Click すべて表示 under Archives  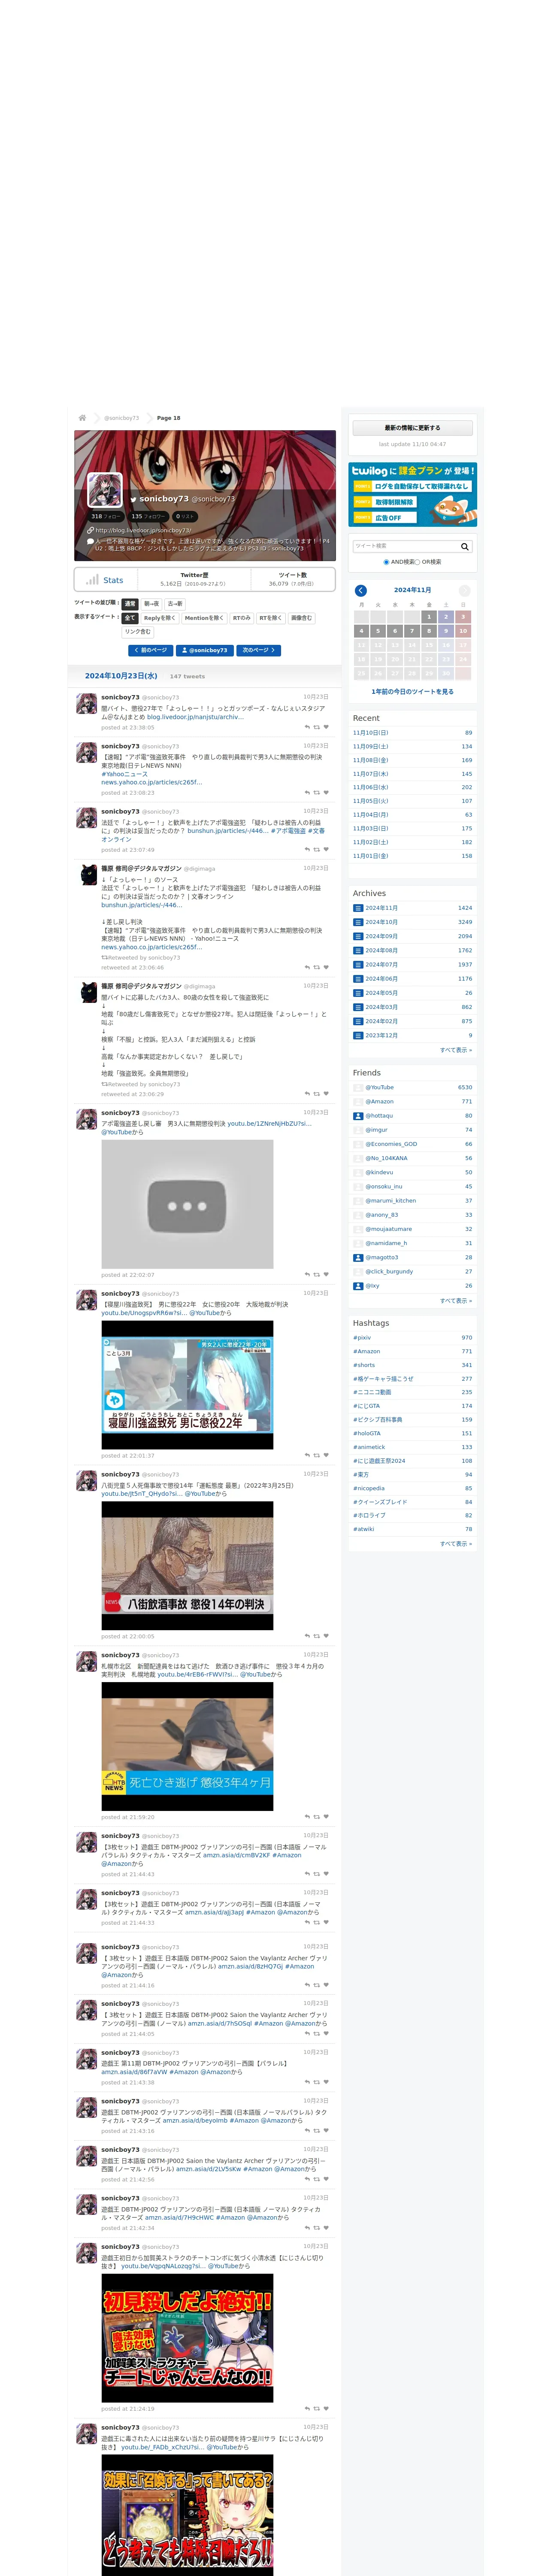(456, 1050)
